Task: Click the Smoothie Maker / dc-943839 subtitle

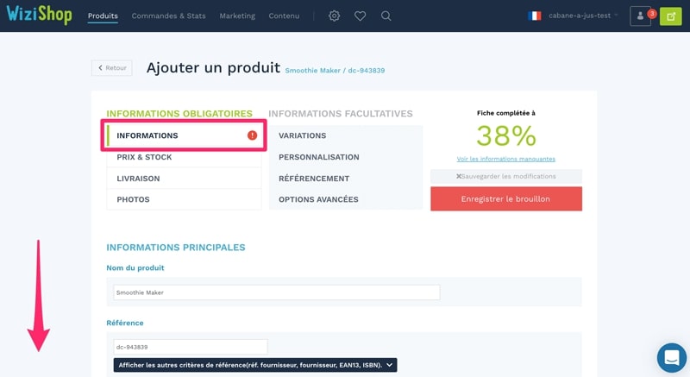Action: (x=335, y=71)
